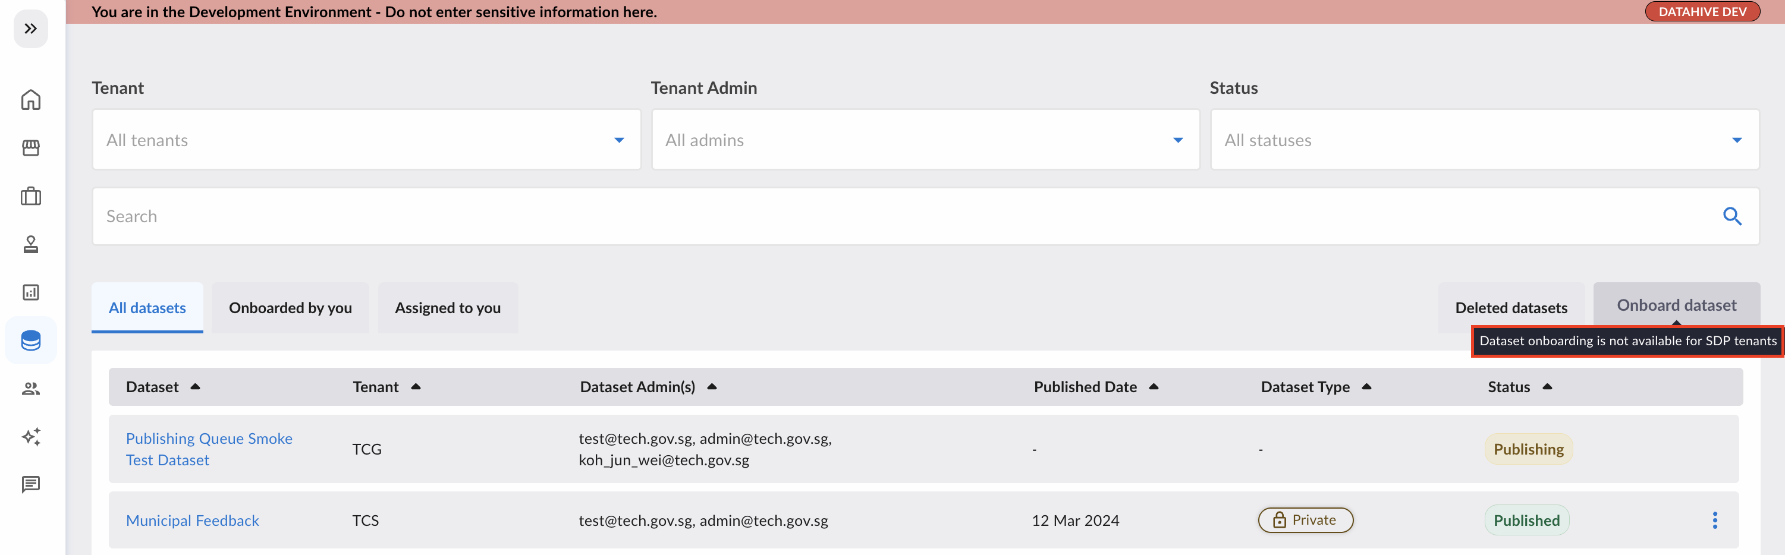Click the search magnifier icon

(x=1731, y=216)
